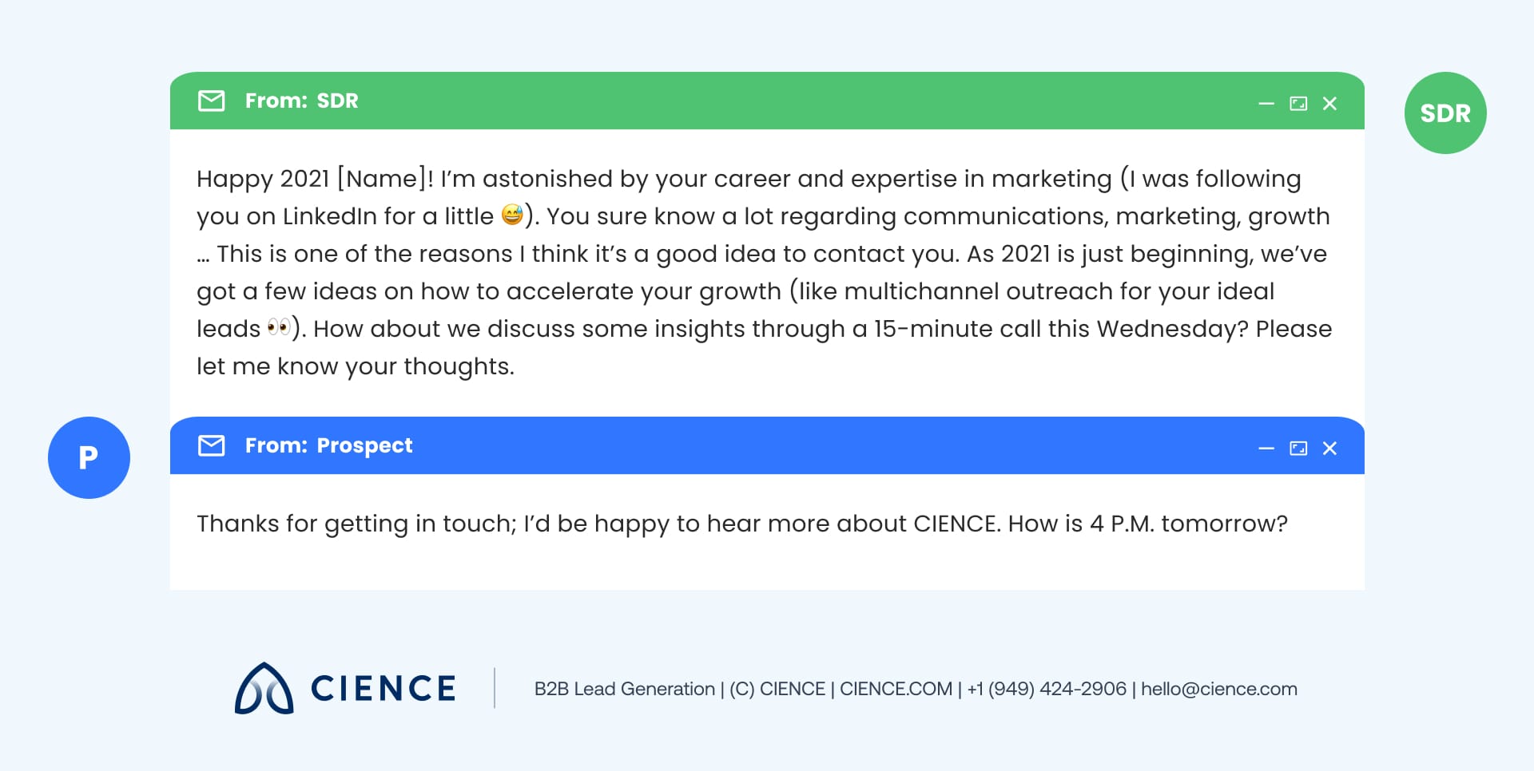Viewport: 1534px width, 771px height.
Task: Click the "From: SDR" header title
Action: pos(301,101)
